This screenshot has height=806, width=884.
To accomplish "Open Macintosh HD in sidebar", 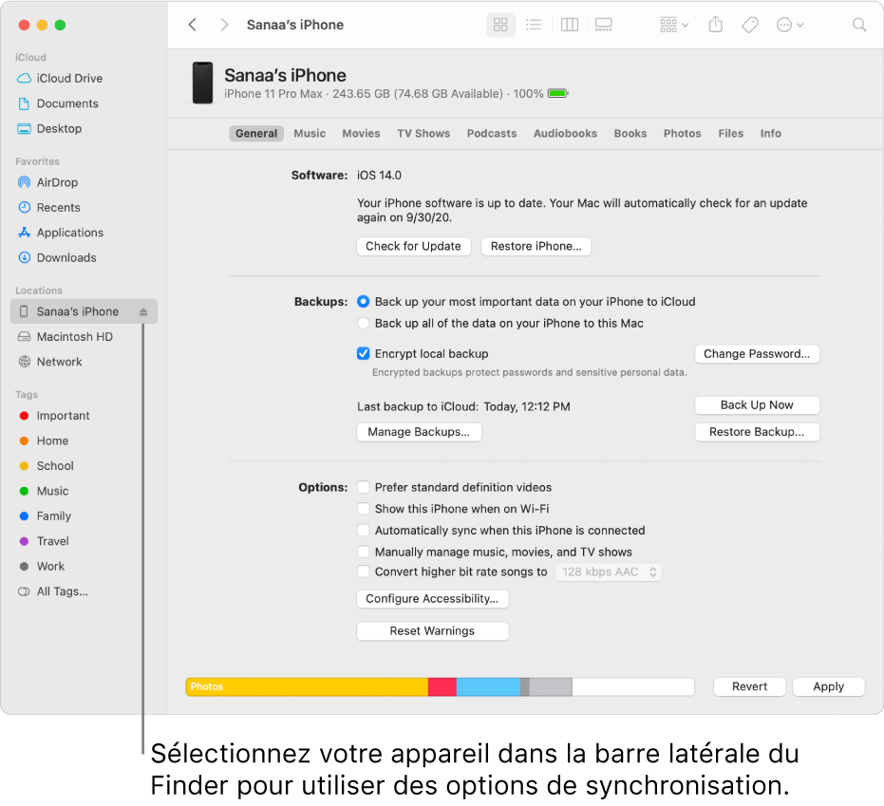I will coord(66,336).
